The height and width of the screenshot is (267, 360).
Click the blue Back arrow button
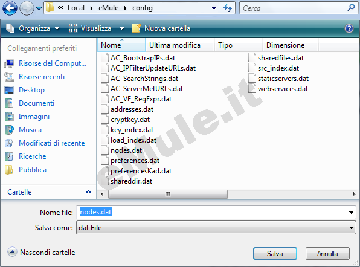pos(10,8)
